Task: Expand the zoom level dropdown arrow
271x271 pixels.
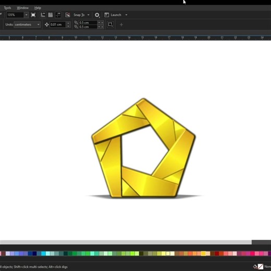Action: [26, 15]
